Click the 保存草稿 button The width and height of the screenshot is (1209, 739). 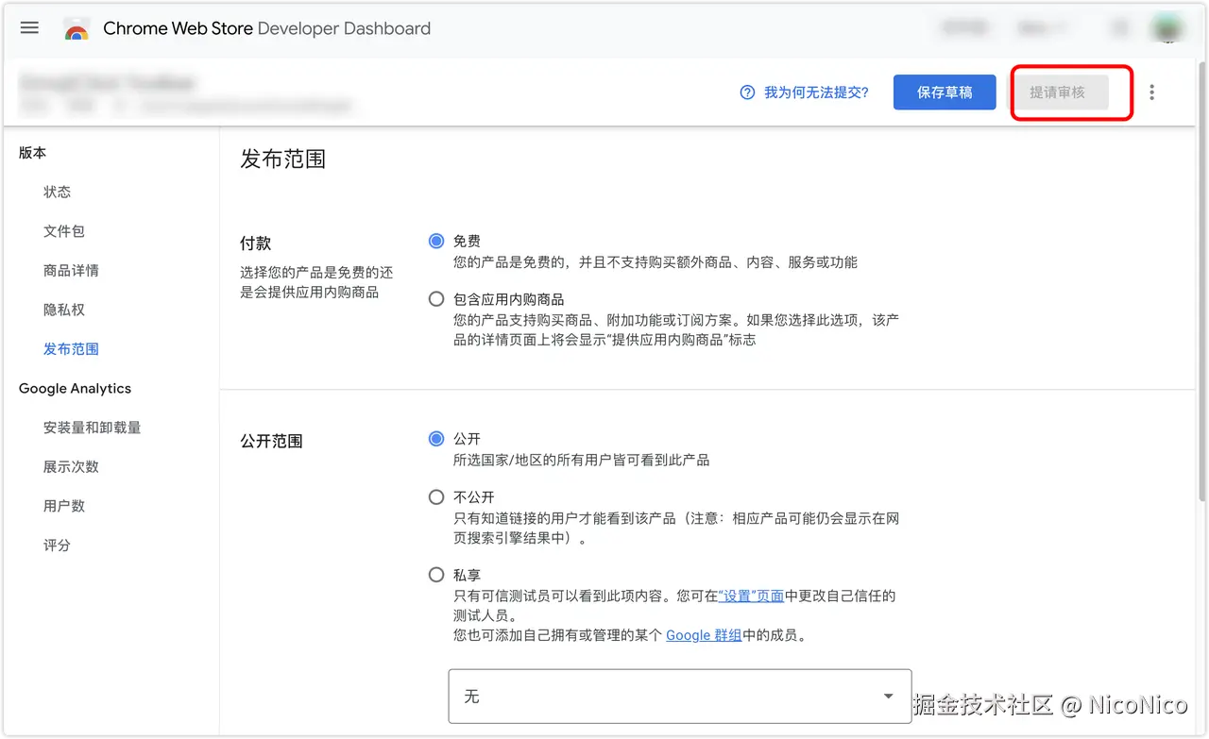pyautogui.click(x=945, y=92)
